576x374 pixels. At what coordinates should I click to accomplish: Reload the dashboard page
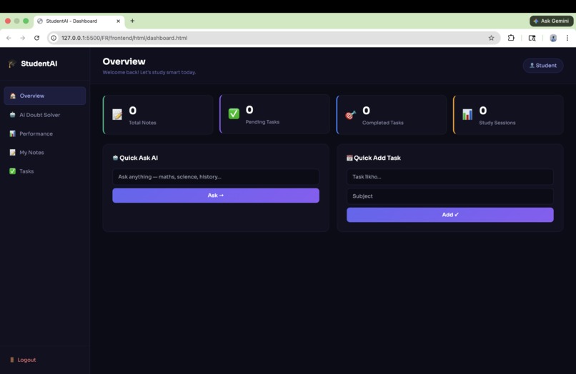36,38
